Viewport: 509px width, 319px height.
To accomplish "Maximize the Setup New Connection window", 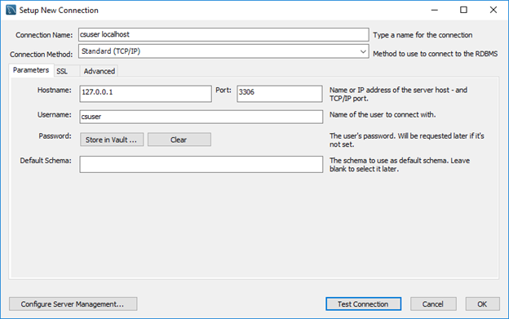I will (463, 10).
